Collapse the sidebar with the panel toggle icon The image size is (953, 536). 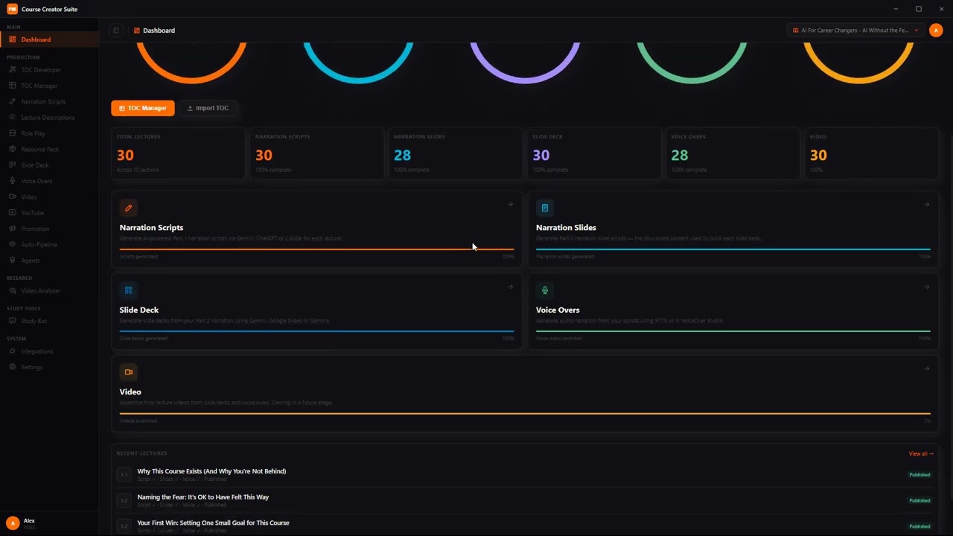coord(116,31)
